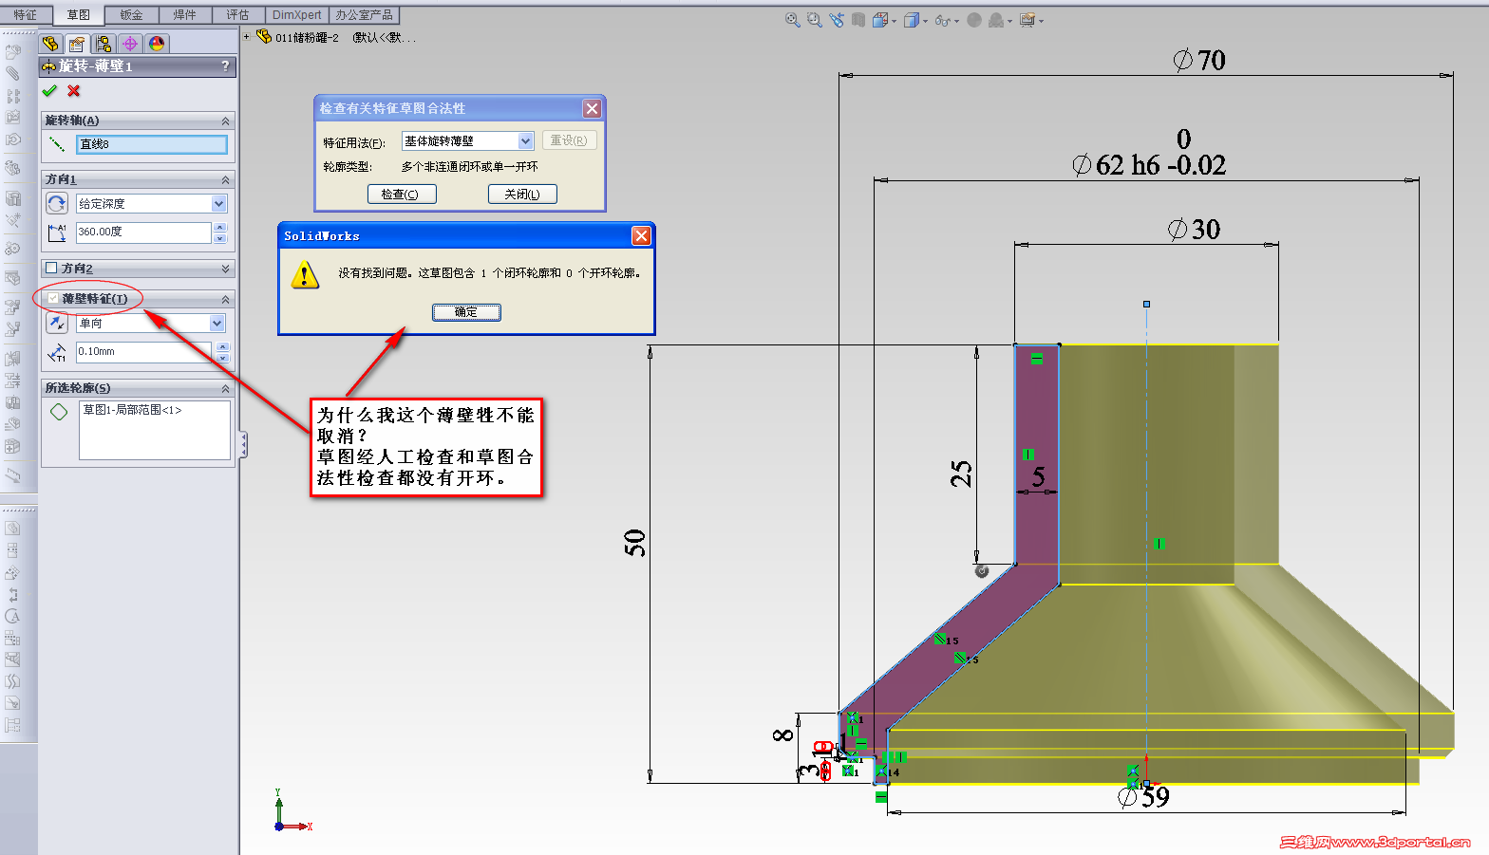Switch to the 评估 tab
Screen dimensions: 1489x855
pyautogui.click(x=237, y=15)
